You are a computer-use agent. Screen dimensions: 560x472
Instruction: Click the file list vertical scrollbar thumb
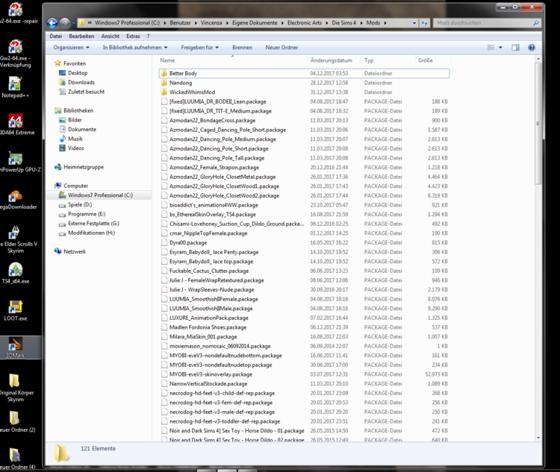(x=538, y=124)
